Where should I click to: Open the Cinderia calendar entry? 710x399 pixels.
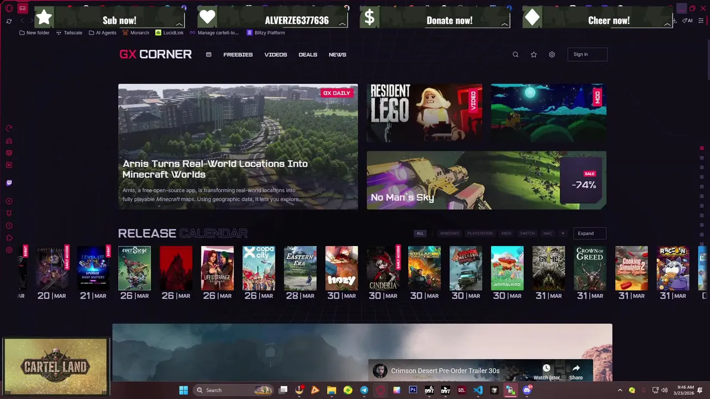coord(383,268)
